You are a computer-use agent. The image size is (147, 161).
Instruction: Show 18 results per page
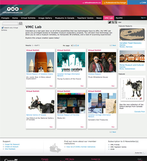click(78, 46)
